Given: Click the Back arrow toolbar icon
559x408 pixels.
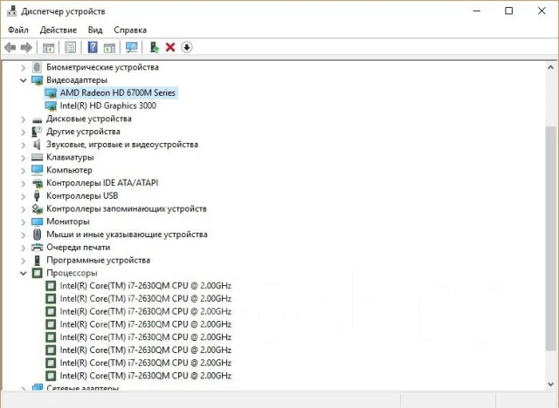Looking at the screenshot, I should (x=10, y=47).
